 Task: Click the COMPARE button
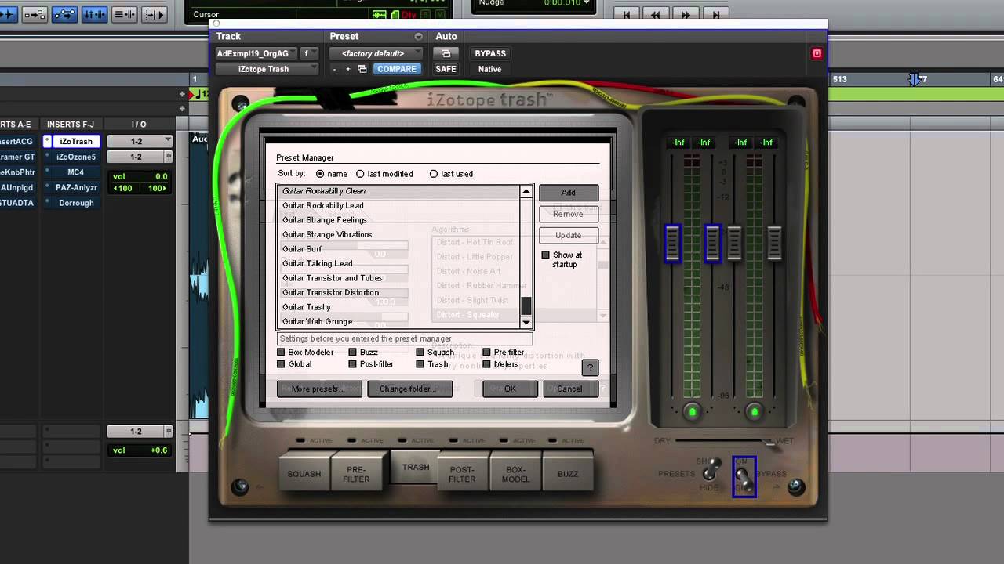[396, 69]
